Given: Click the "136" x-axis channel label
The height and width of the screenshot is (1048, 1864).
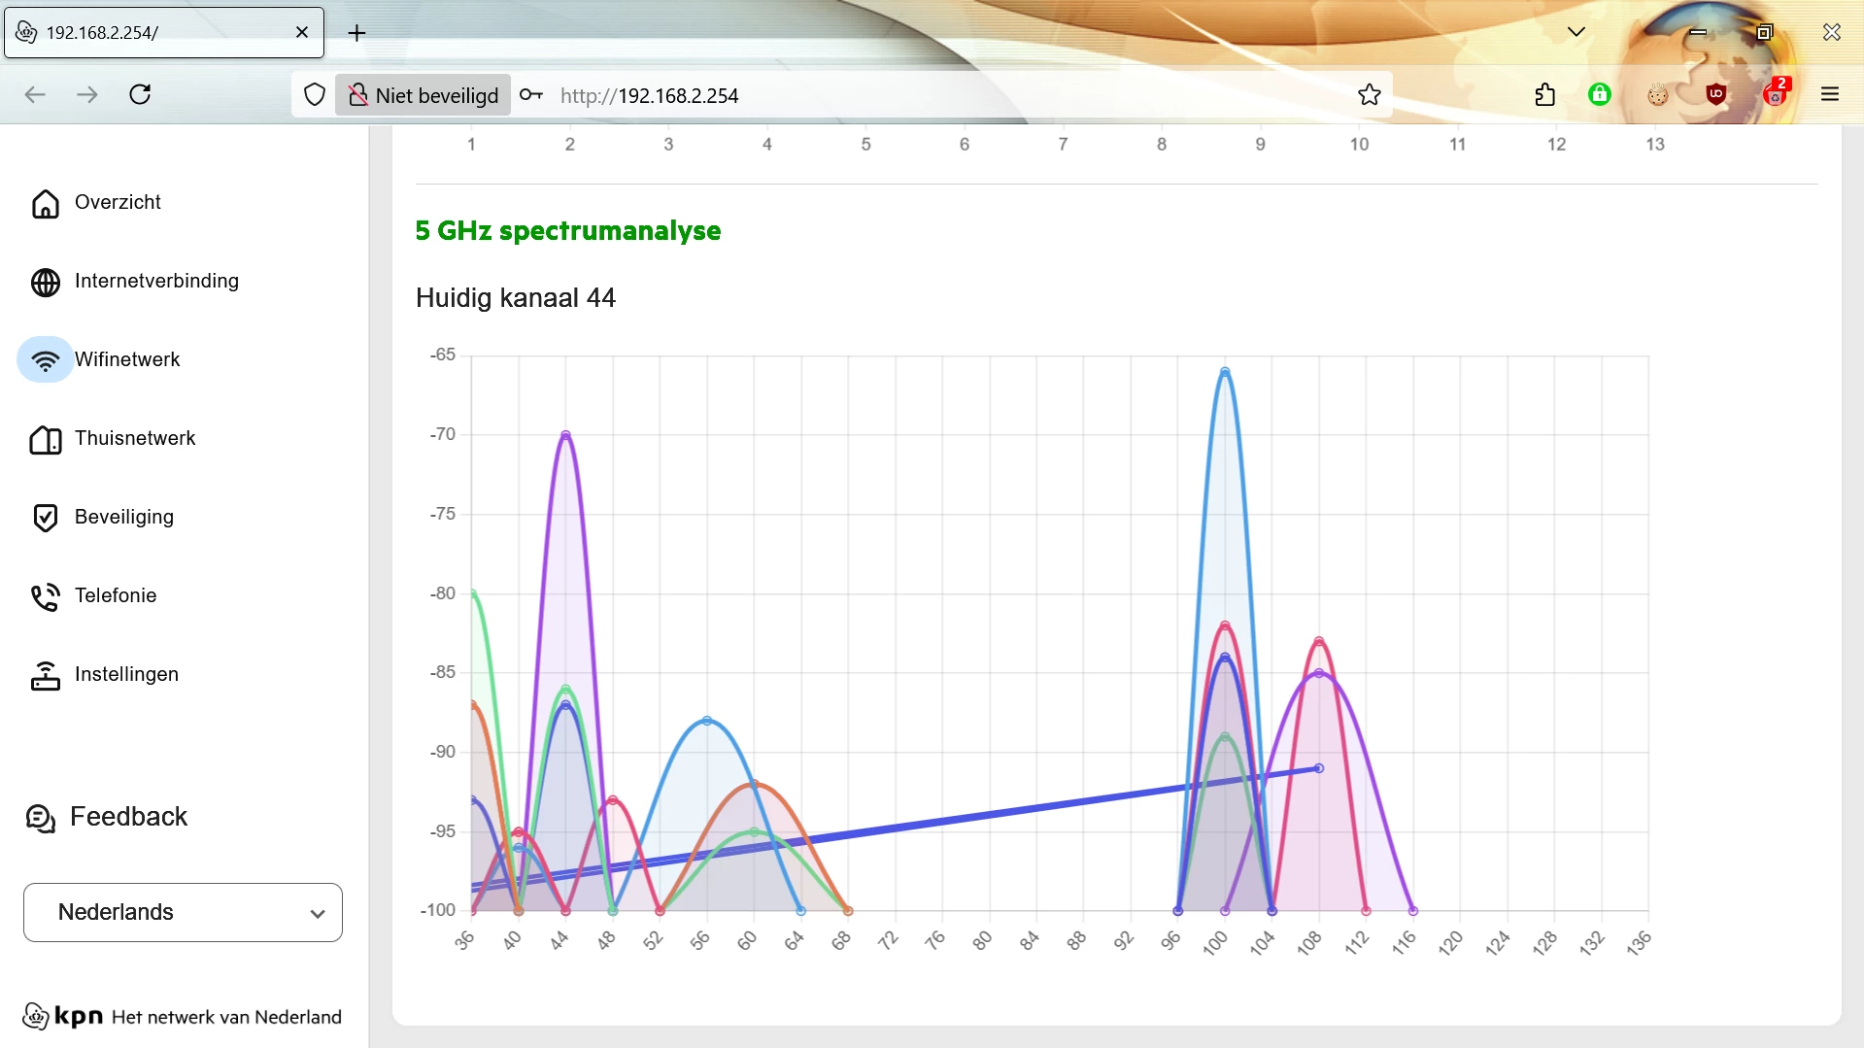Looking at the screenshot, I should tap(1639, 943).
